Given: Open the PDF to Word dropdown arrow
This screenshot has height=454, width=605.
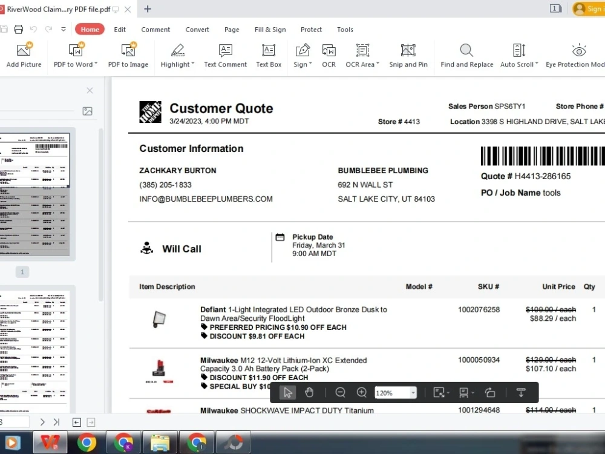Looking at the screenshot, I should coord(96,64).
